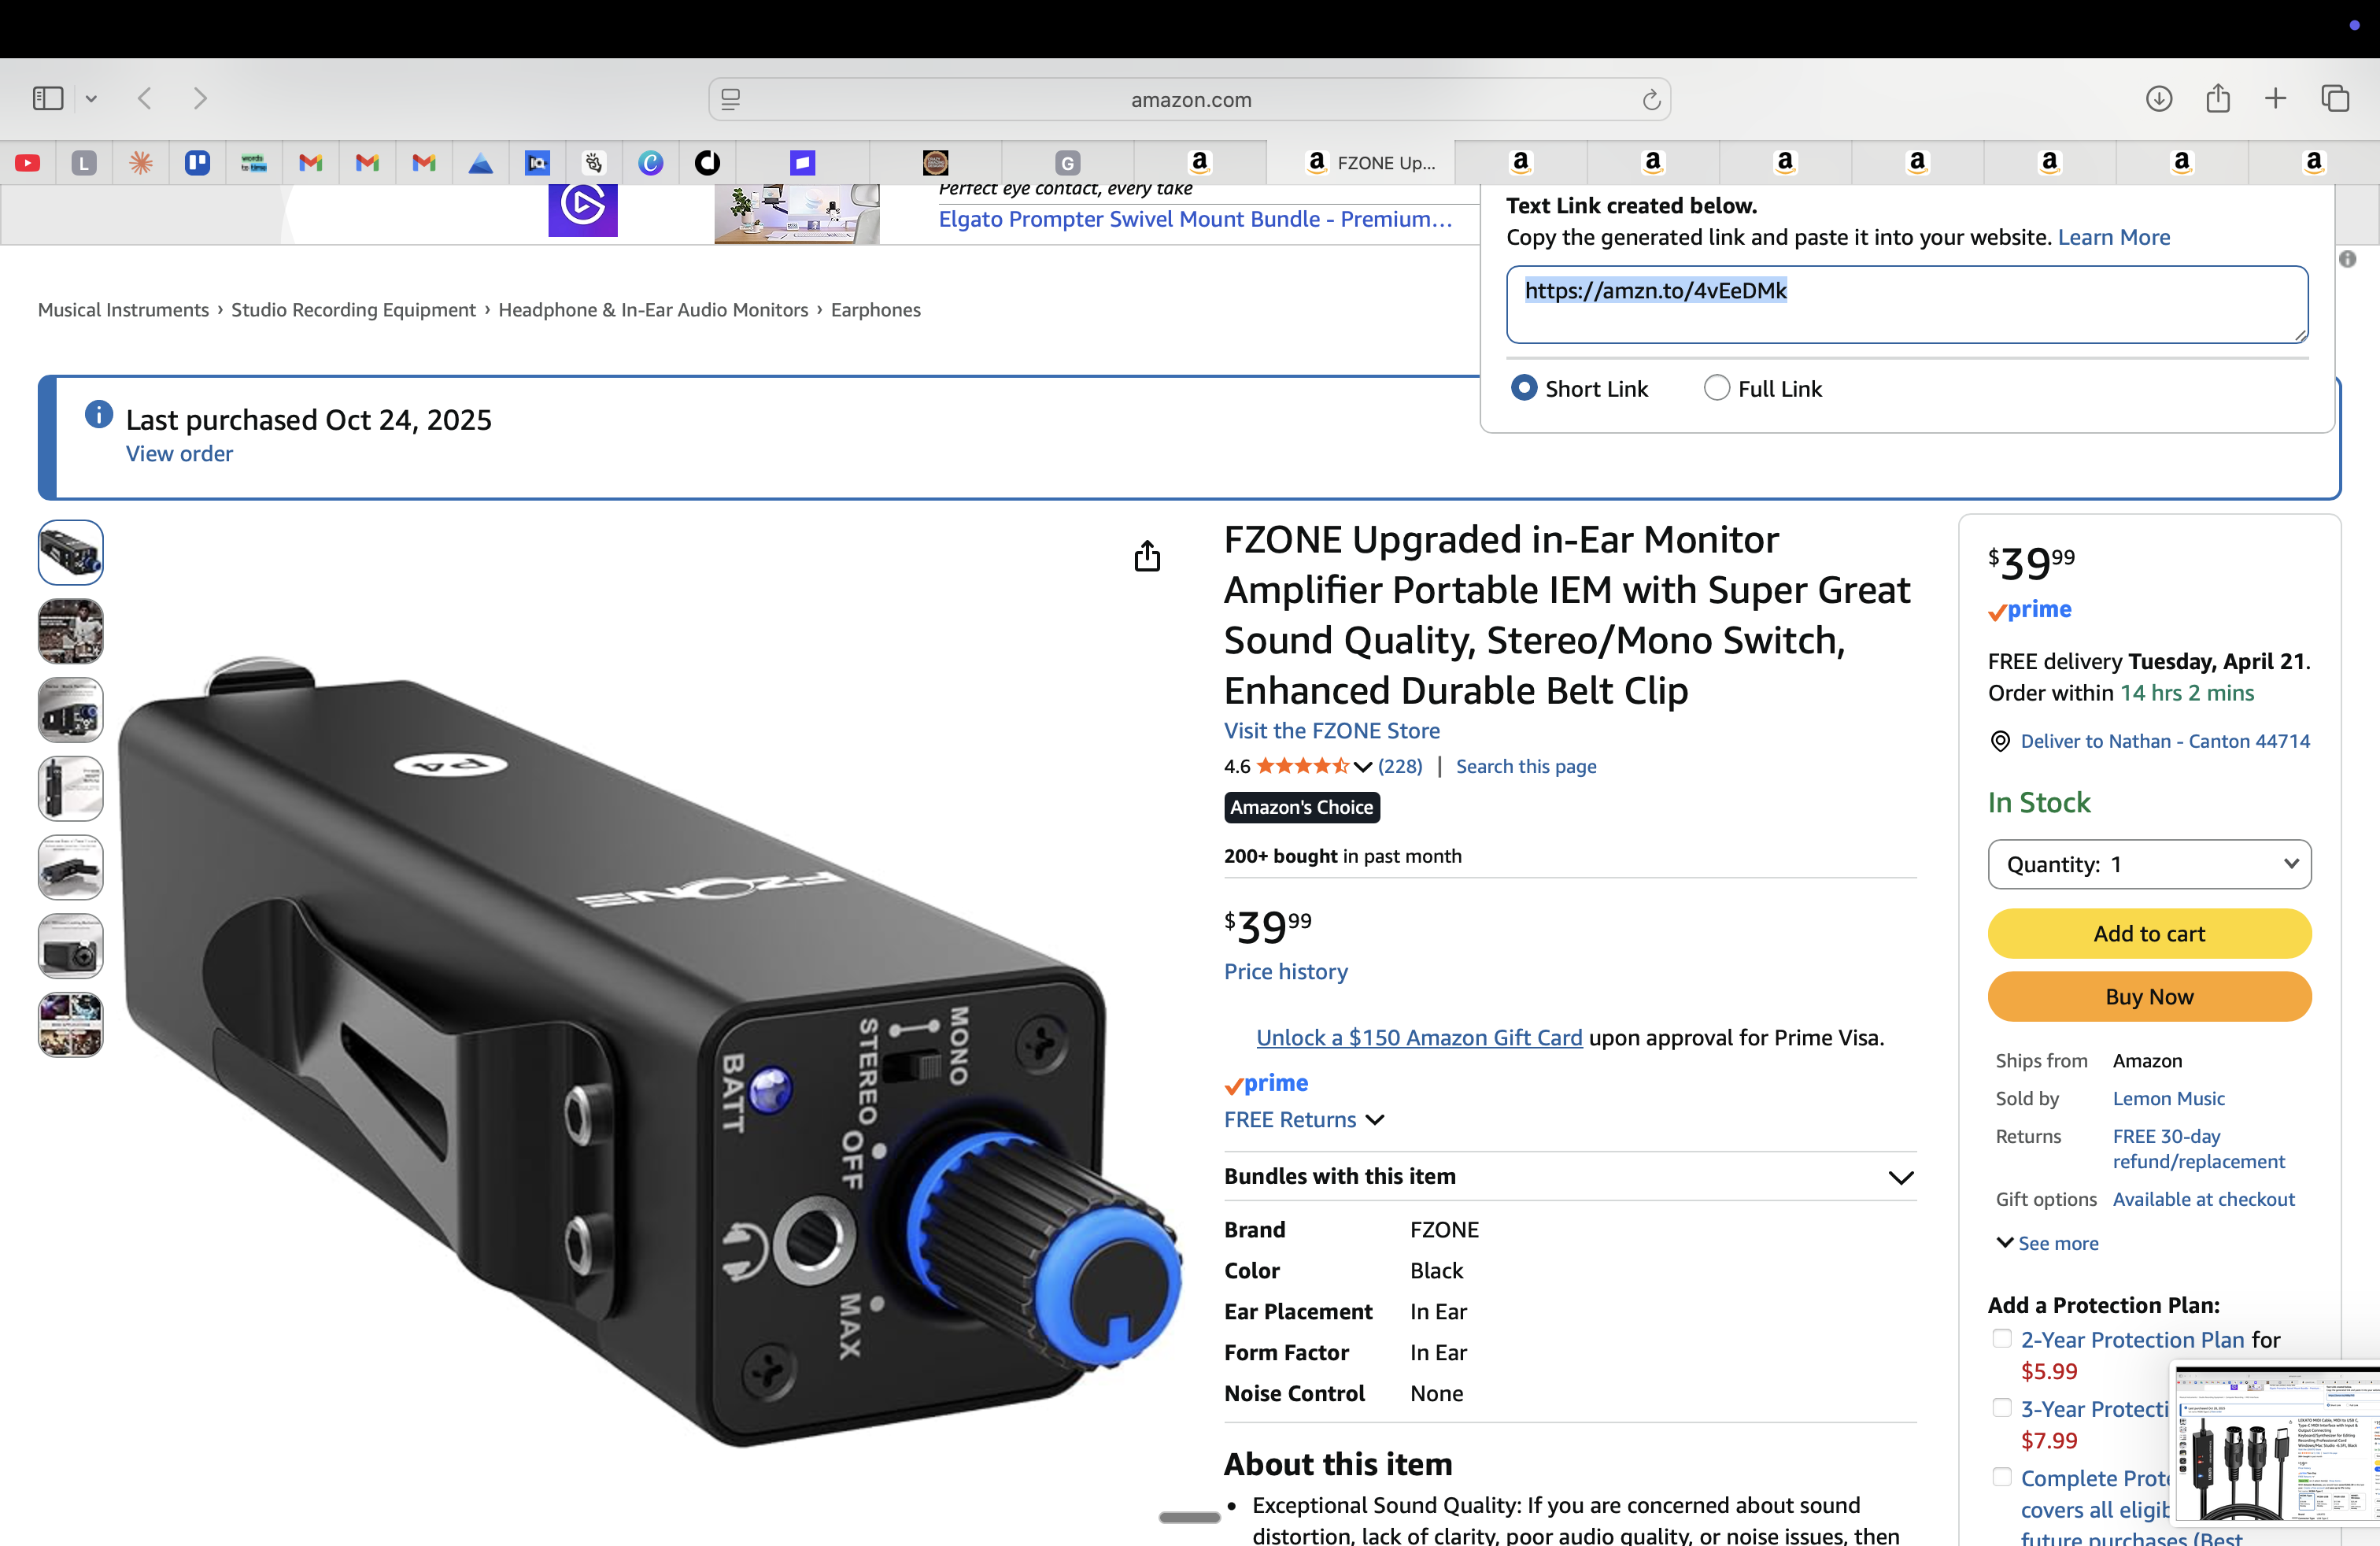Viewport: 2380px width, 1546px height.
Task: Click the share icon above product image
Action: click(1147, 556)
